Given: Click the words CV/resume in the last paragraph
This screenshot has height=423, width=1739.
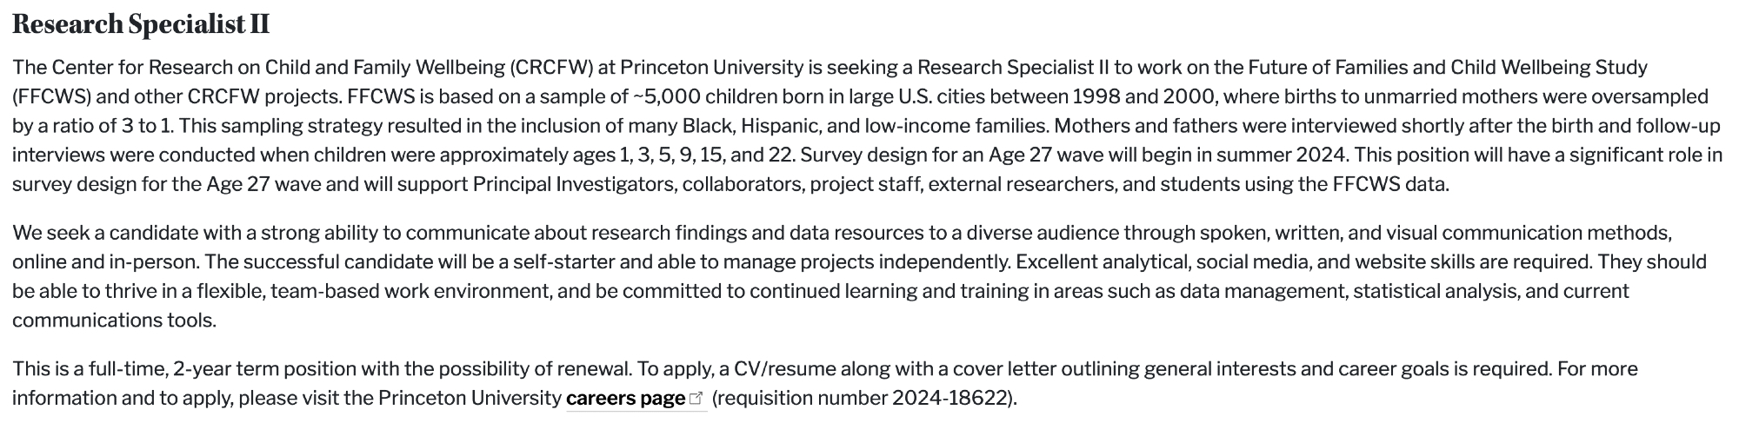Looking at the screenshot, I should pos(785,369).
